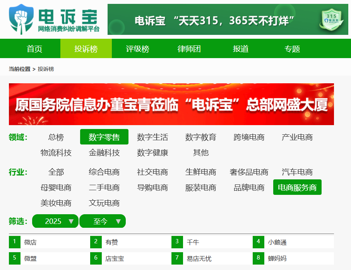
Task: Select the 奢侈品电商 industry filter
Action: (249, 172)
